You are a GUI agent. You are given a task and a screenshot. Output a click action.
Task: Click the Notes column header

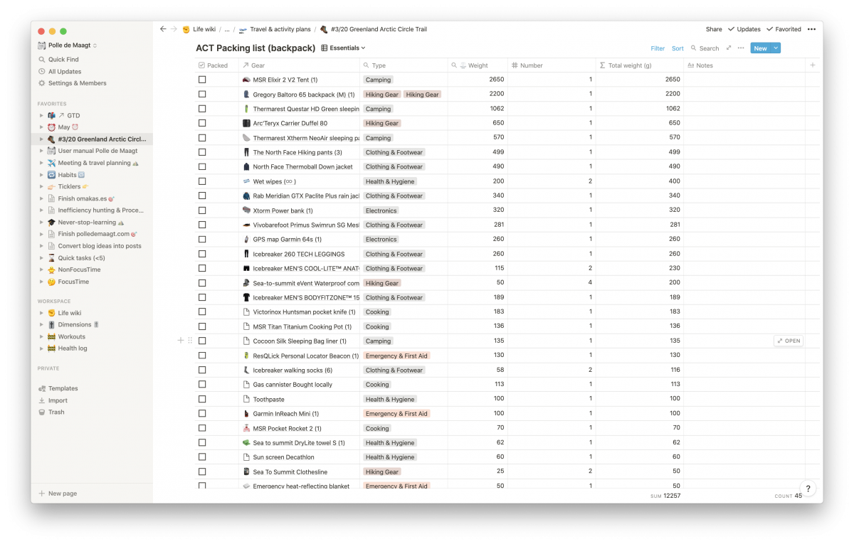pos(744,65)
